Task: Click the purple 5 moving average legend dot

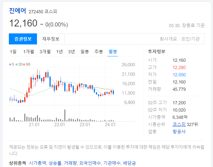Action: click(10, 65)
